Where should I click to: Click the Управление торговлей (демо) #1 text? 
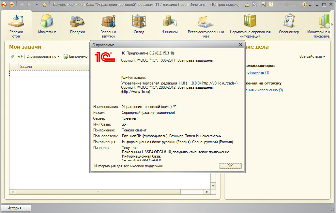pyautogui.click(x=149, y=107)
